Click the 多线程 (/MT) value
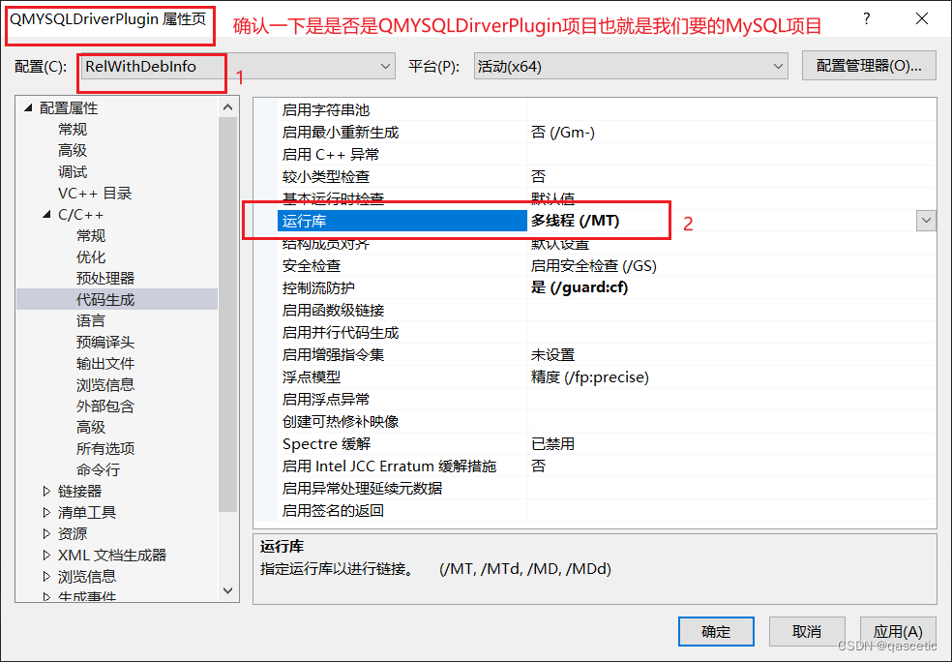The height and width of the screenshot is (662, 952). [x=575, y=221]
